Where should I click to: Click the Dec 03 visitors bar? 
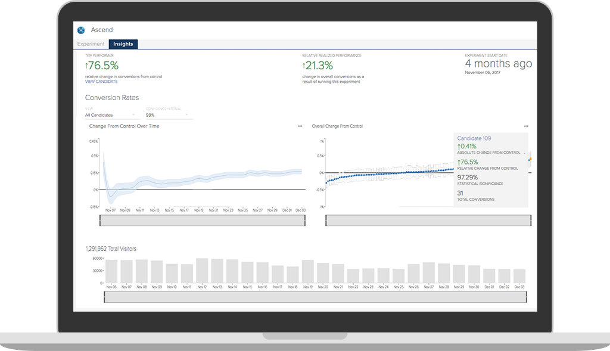(x=519, y=276)
